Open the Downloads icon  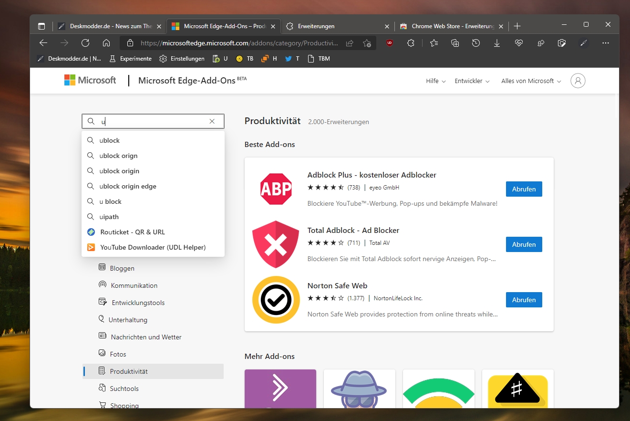pos(497,43)
